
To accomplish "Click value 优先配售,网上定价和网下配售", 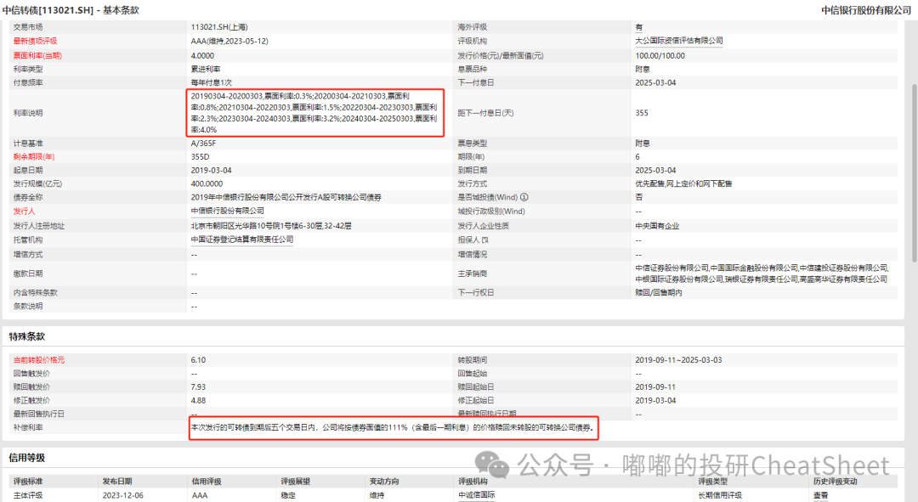I will pyautogui.click(x=683, y=183).
